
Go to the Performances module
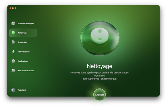[24, 52]
